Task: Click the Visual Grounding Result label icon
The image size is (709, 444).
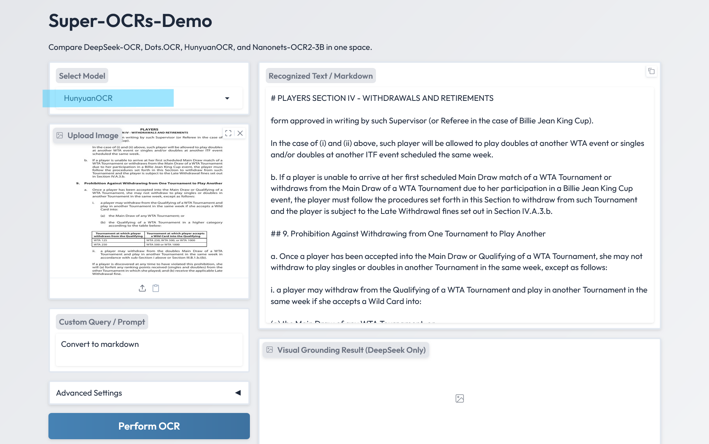Action: (x=270, y=350)
